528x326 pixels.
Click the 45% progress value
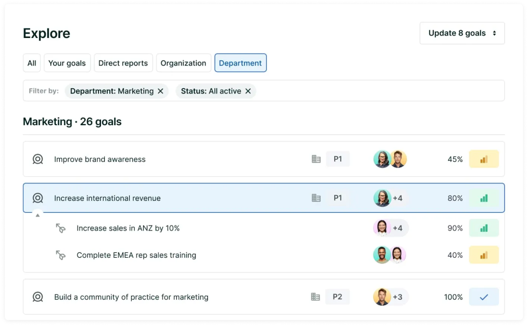pos(455,159)
